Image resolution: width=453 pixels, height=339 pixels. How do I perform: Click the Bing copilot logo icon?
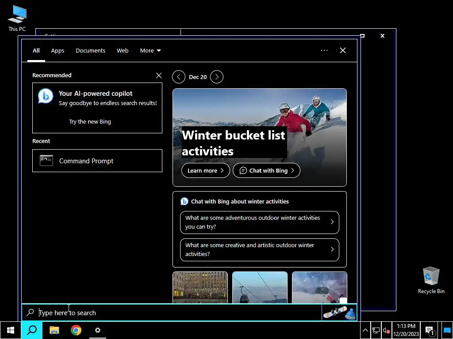point(46,96)
